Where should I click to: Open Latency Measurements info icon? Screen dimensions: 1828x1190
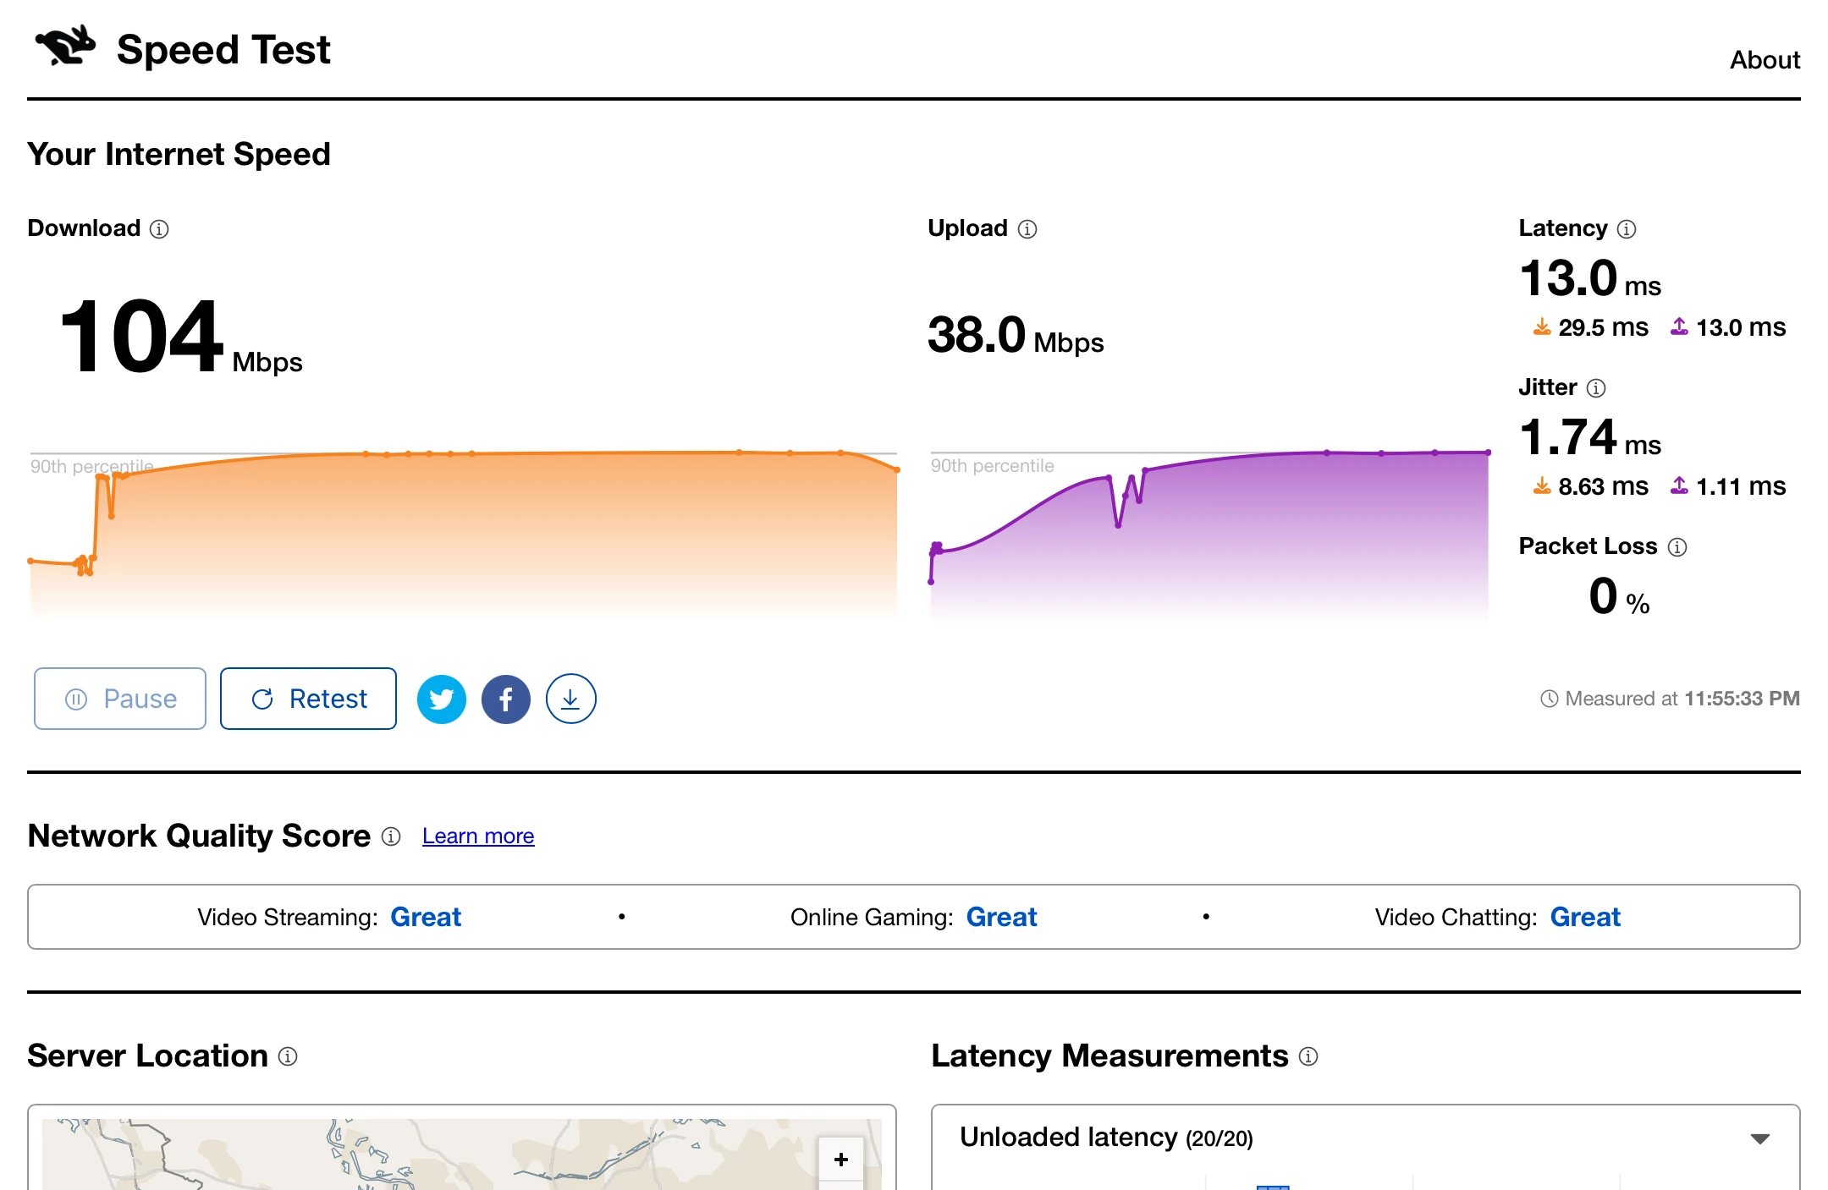1308,1056
